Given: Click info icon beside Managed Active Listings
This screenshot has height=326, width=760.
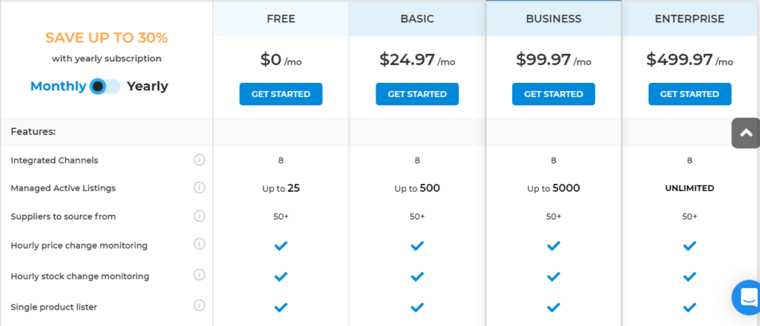Looking at the screenshot, I should click(x=199, y=187).
